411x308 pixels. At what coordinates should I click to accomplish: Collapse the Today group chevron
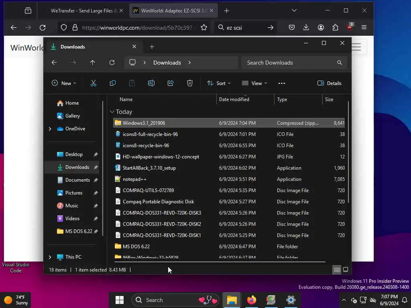112,112
